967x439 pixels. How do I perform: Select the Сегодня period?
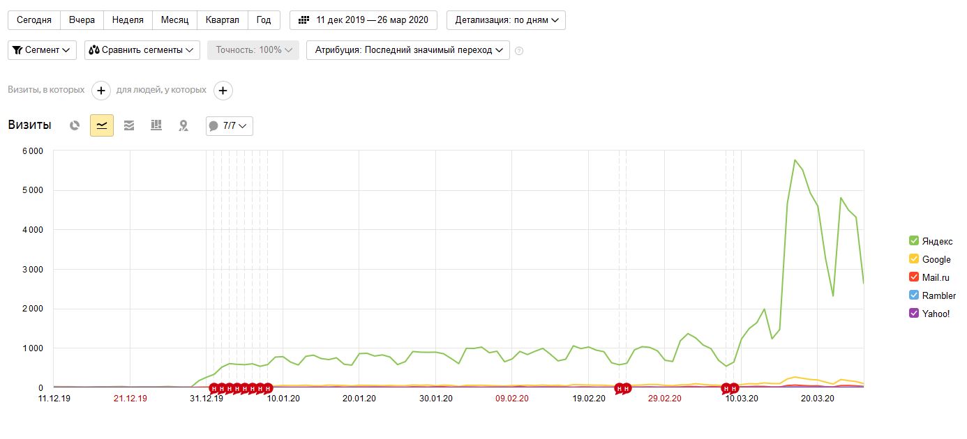34,20
